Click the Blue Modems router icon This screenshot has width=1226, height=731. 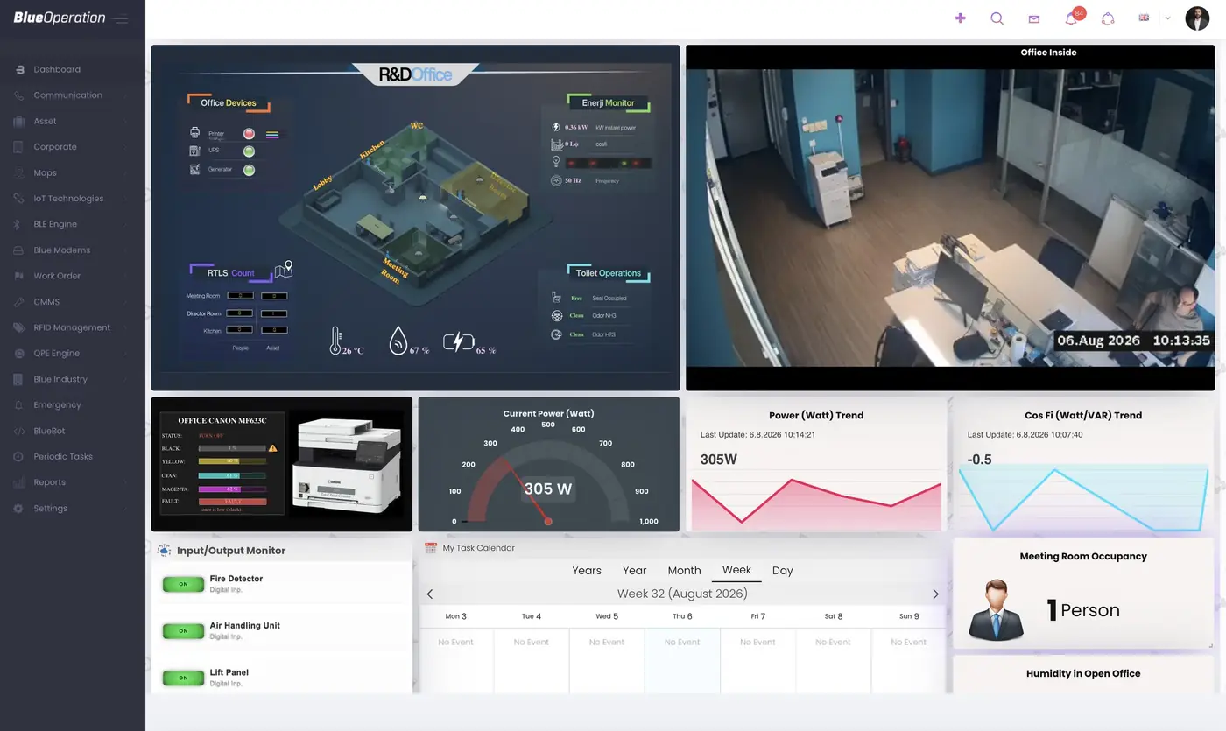(18, 250)
